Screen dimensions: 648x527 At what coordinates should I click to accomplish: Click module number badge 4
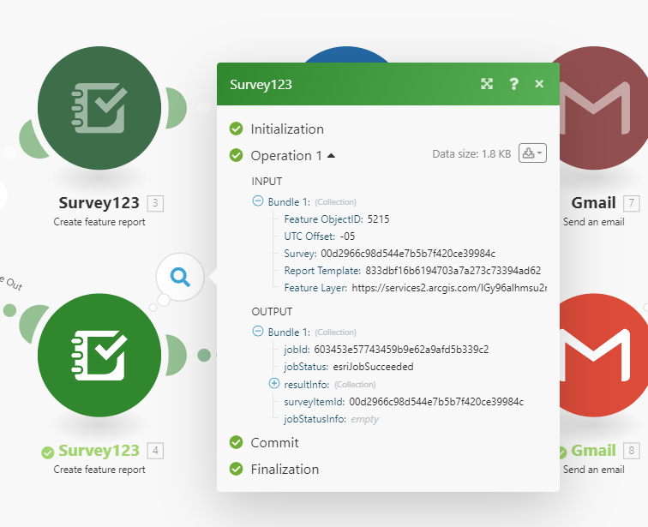(x=155, y=450)
